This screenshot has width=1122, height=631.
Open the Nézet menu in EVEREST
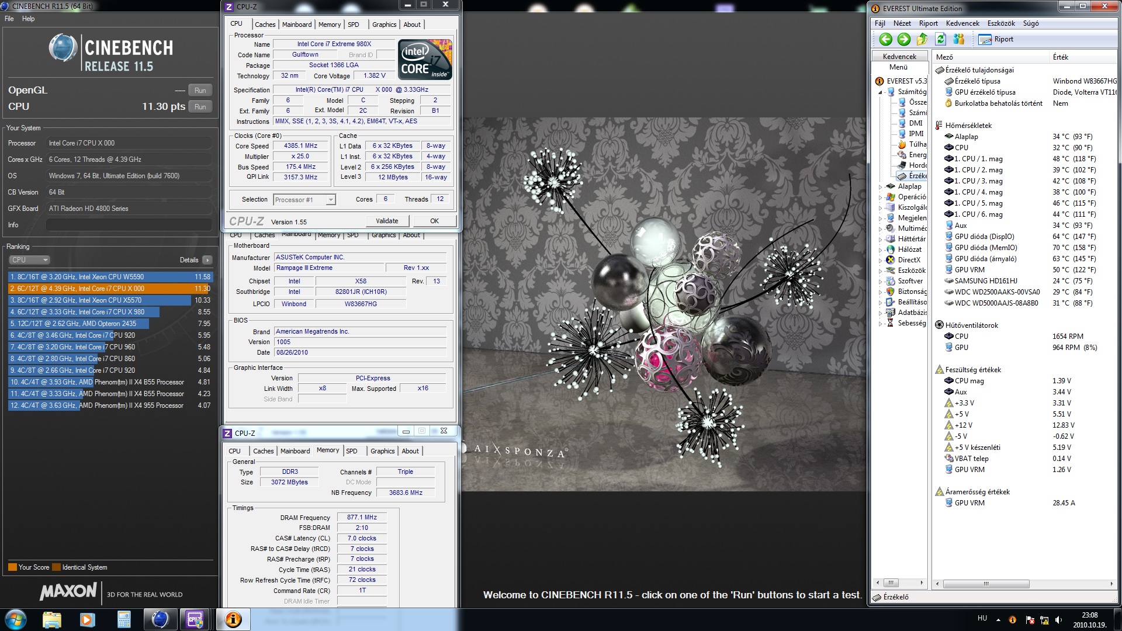click(902, 23)
